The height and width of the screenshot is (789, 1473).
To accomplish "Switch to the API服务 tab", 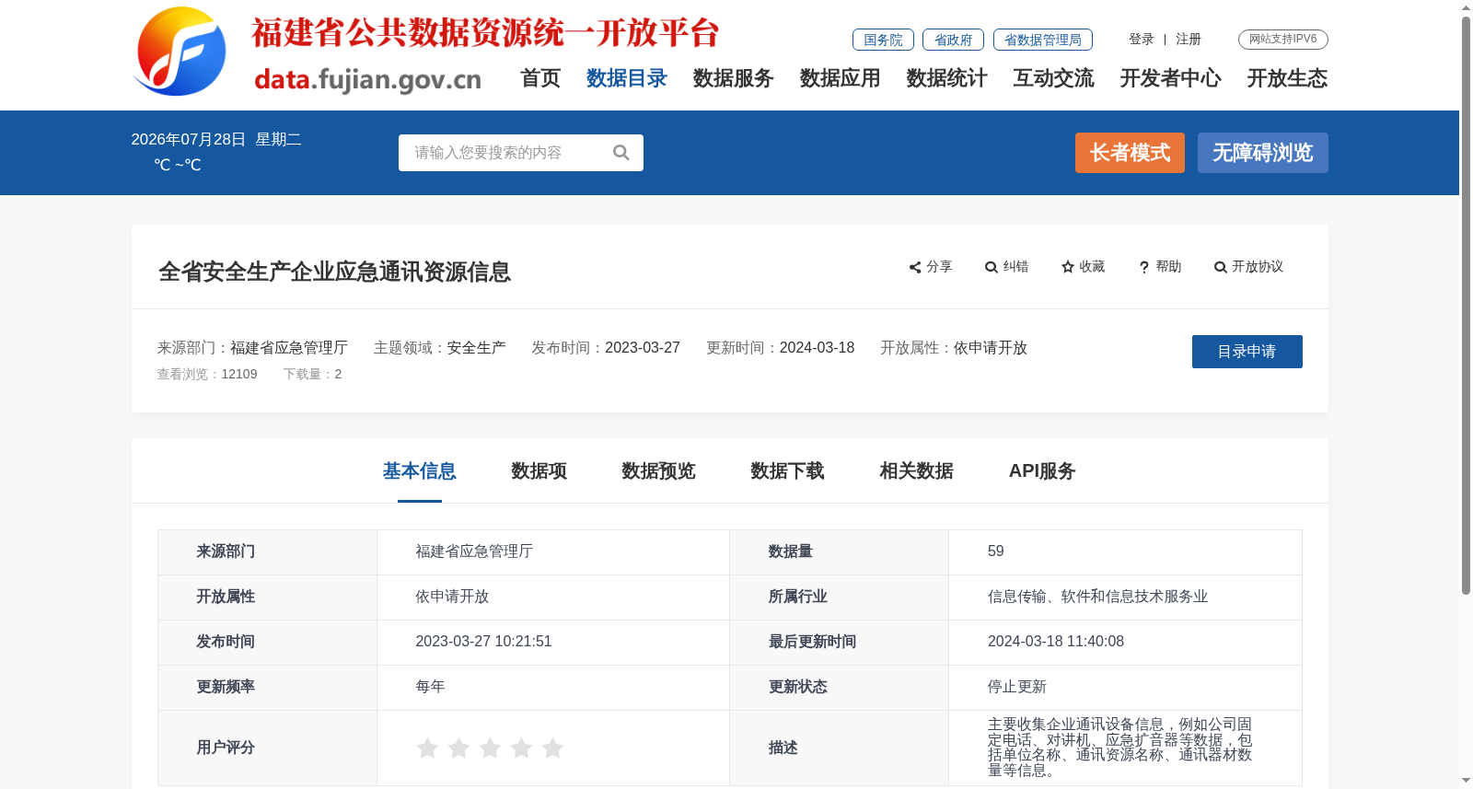I will click(x=1042, y=471).
